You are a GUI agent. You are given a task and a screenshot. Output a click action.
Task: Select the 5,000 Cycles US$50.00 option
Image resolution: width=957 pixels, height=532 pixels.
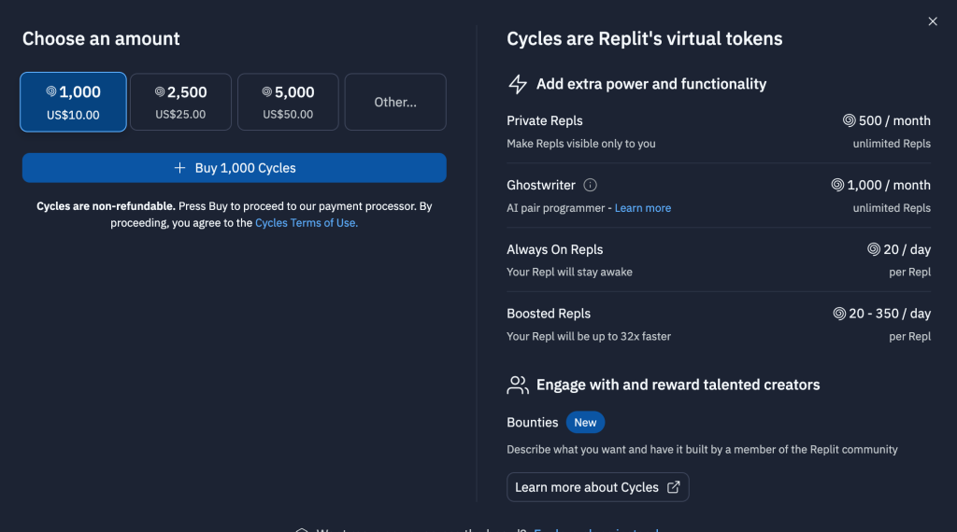[x=288, y=102]
